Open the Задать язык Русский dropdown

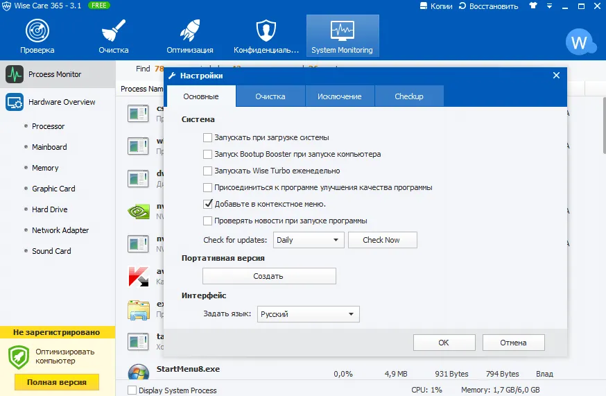(309, 314)
